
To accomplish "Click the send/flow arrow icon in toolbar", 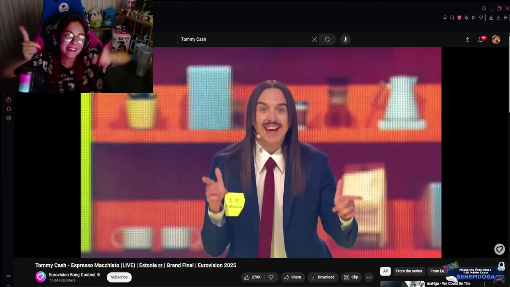I will click(x=474, y=18).
